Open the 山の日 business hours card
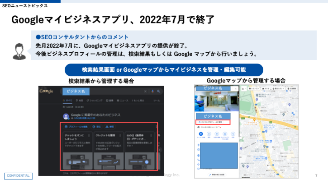This screenshot has height=184, width=328. [139, 151]
